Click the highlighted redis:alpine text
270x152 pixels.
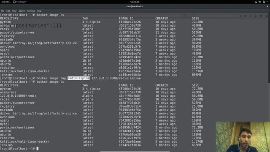click(78, 78)
